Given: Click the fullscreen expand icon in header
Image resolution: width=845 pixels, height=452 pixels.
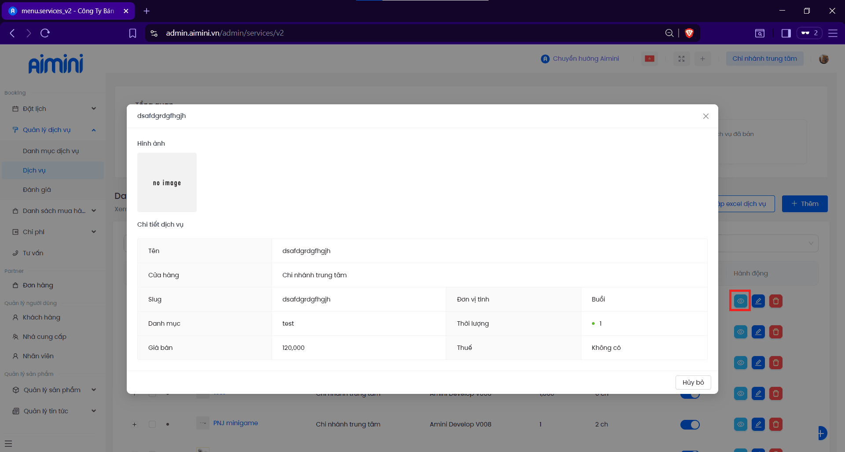Looking at the screenshot, I should (x=681, y=59).
